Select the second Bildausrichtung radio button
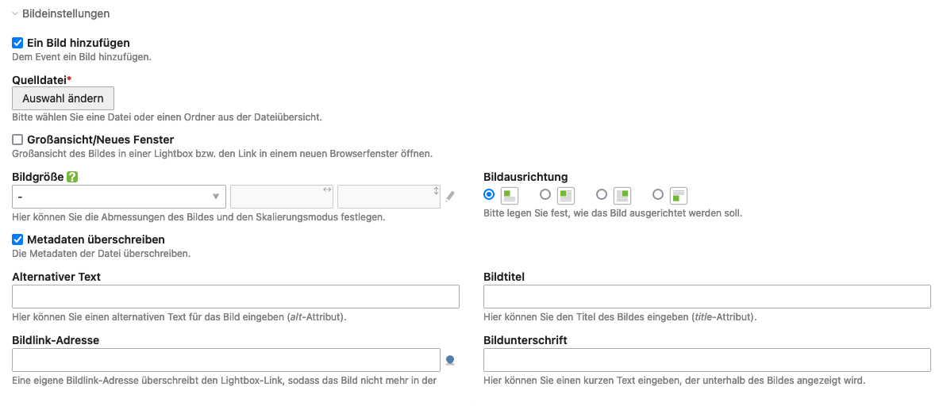This screenshot has width=943, height=406. click(545, 194)
